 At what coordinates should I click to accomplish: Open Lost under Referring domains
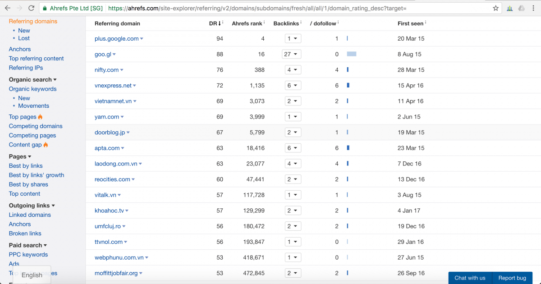(24, 38)
